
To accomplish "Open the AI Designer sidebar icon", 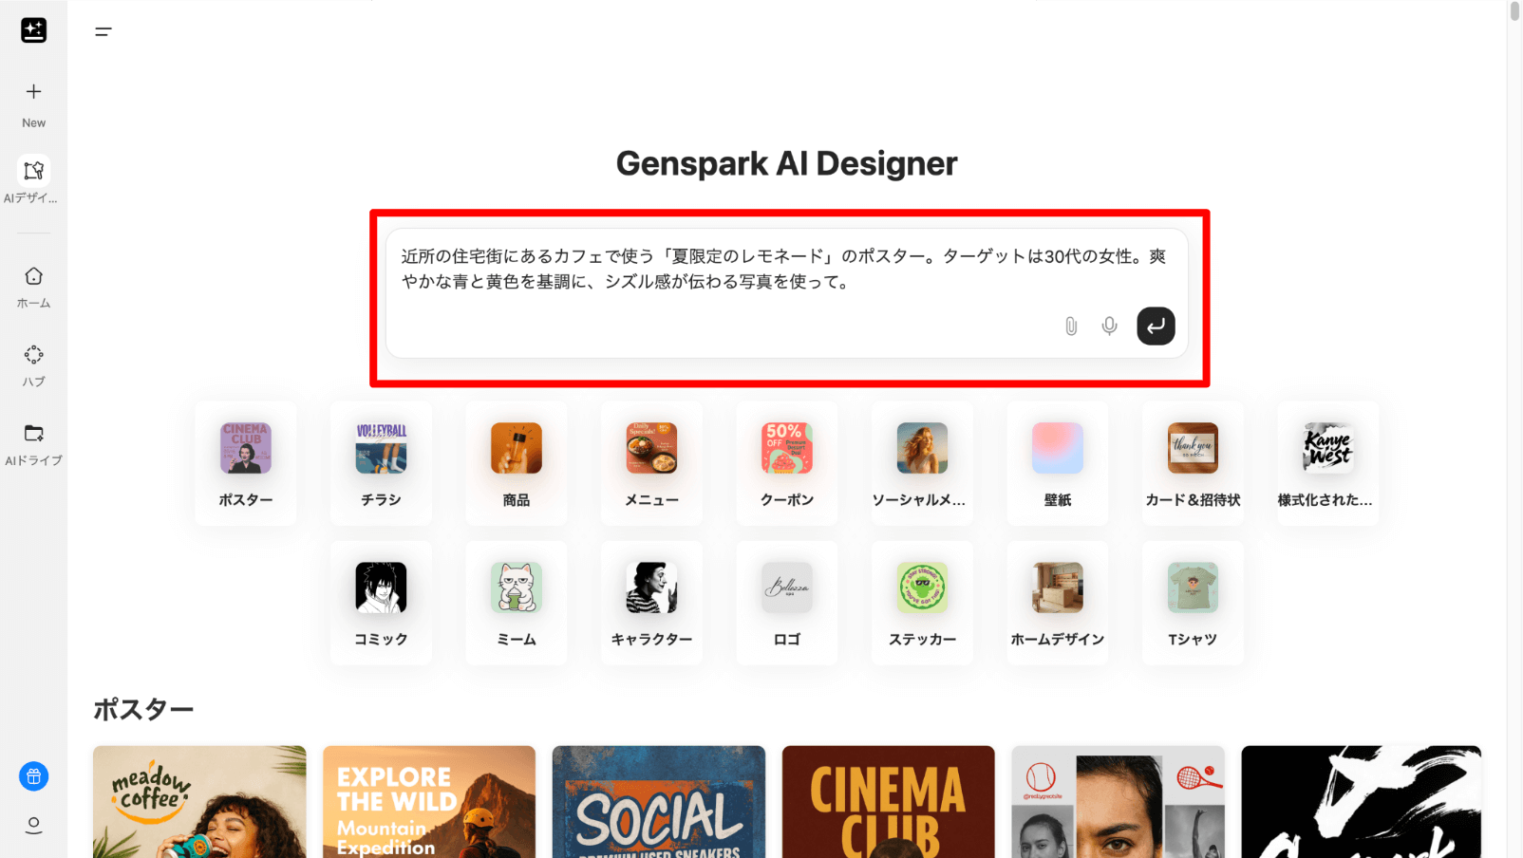I will [x=33, y=171].
